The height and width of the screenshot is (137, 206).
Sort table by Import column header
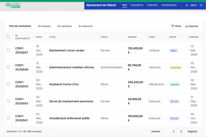(x=132, y=37)
